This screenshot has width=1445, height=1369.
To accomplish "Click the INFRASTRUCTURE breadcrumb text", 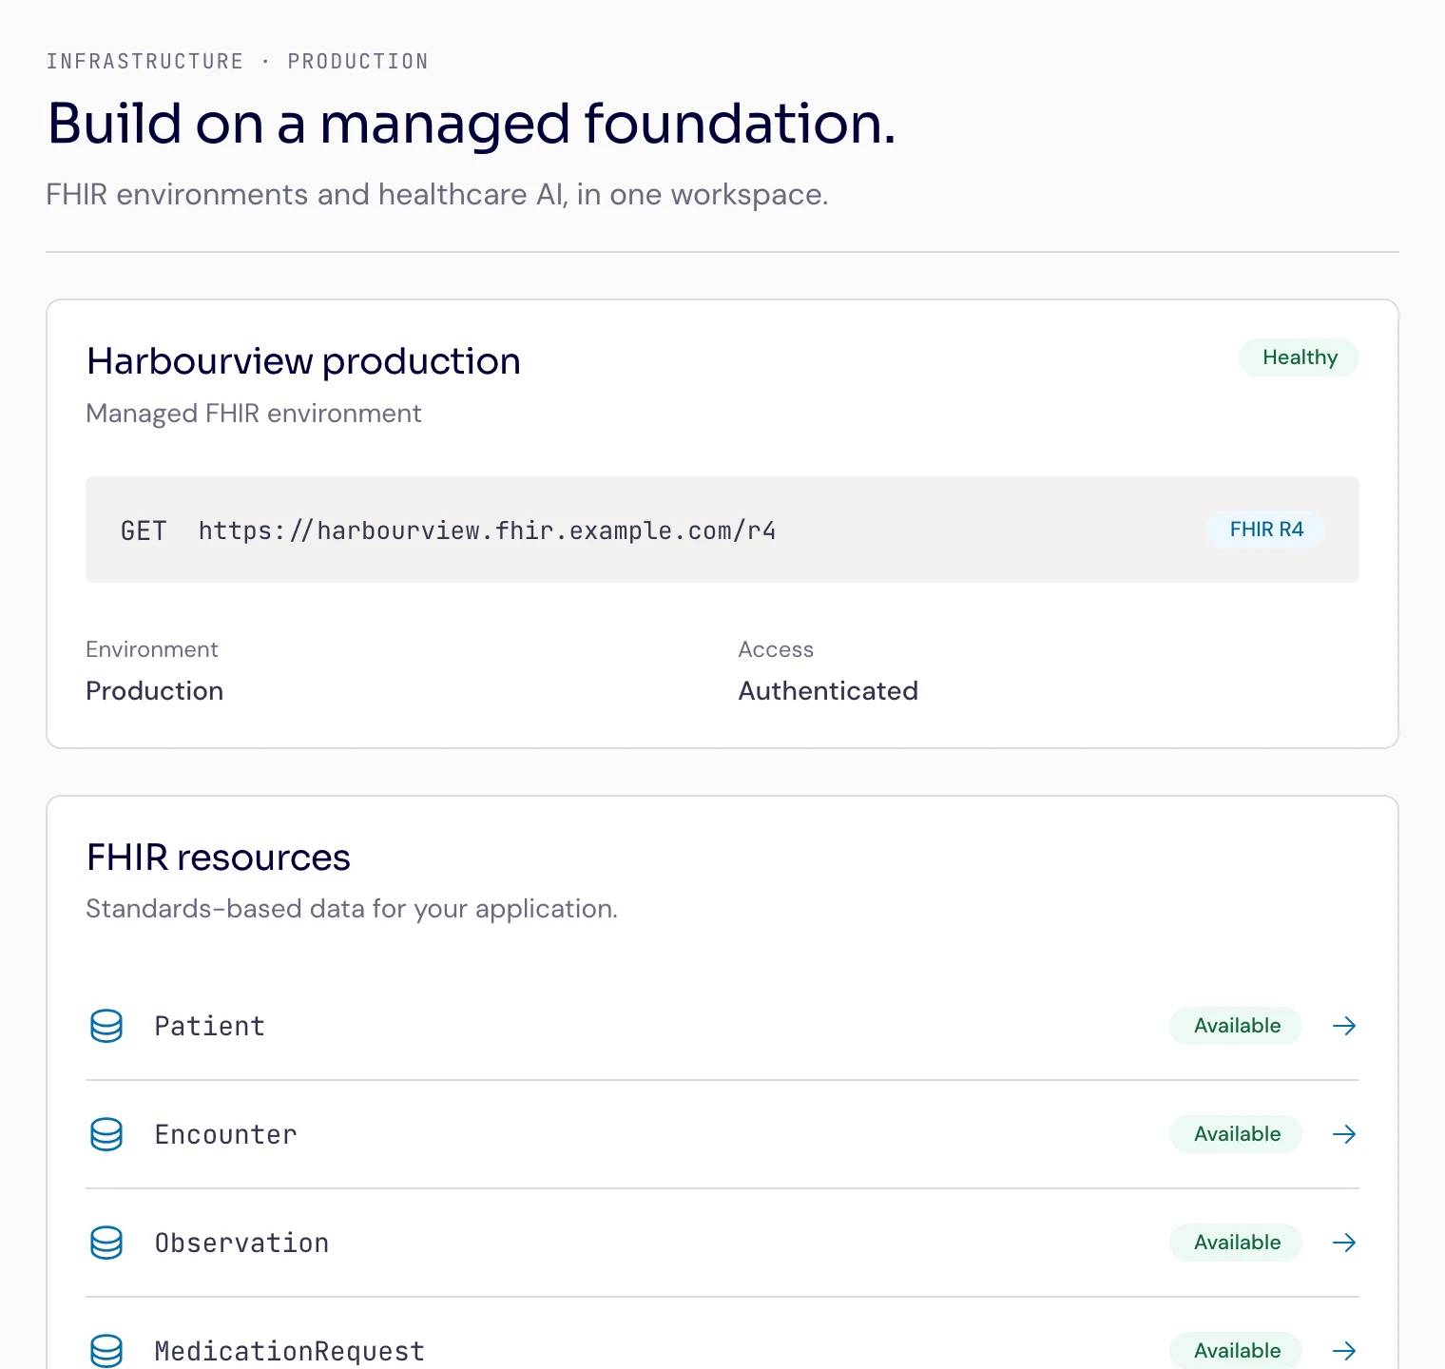I will (144, 62).
